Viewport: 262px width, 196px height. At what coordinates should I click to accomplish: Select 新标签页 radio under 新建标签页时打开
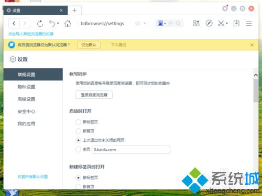[78, 178]
